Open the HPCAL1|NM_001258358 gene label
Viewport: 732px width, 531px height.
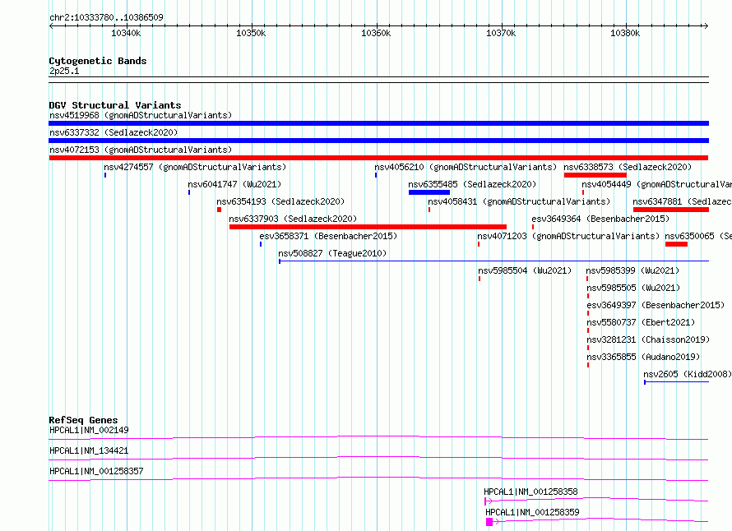point(530,492)
